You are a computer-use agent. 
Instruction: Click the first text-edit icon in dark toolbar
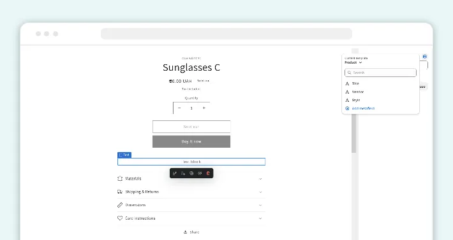point(174,173)
